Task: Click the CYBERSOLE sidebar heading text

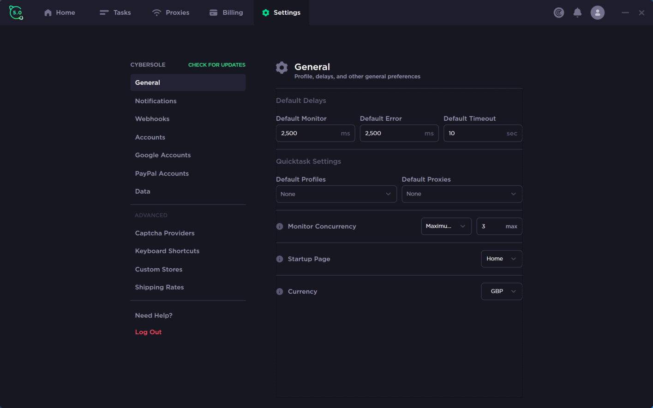Action: click(x=148, y=65)
